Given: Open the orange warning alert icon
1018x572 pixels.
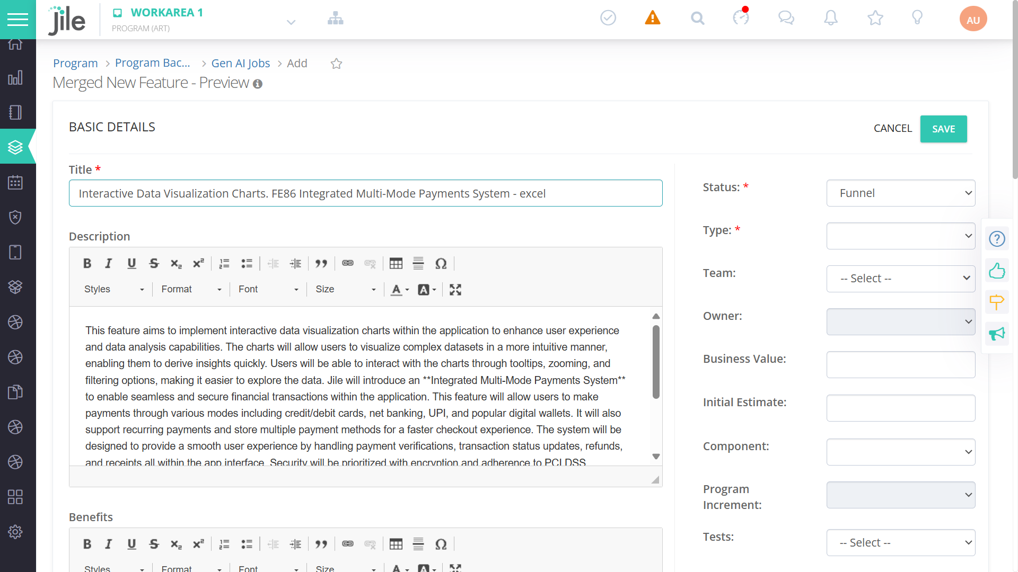Looking at the screenshot, I should (653, 18).
